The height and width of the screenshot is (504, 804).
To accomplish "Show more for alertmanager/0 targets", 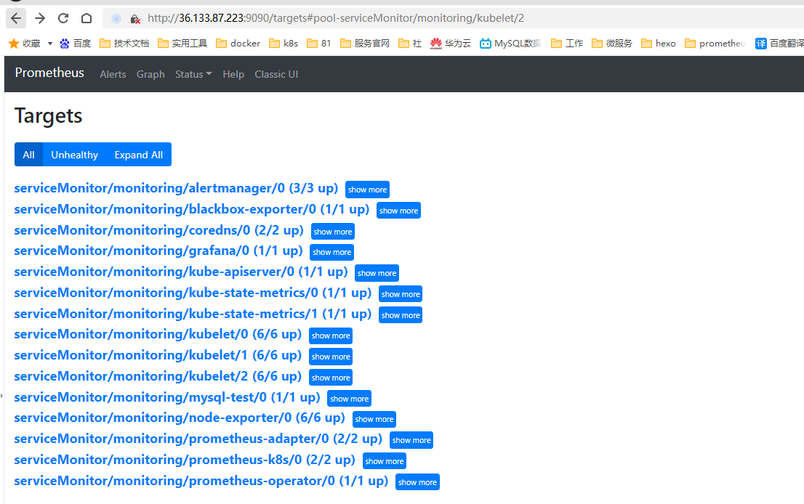I will [367, 190].
